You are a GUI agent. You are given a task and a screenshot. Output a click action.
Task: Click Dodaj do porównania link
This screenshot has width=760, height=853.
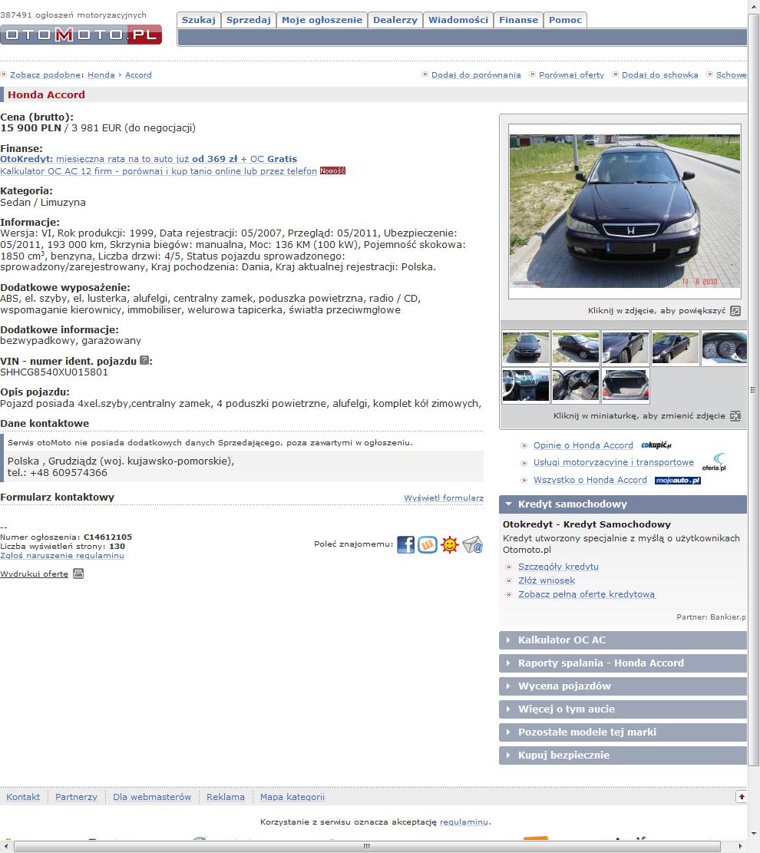(476, 75)
